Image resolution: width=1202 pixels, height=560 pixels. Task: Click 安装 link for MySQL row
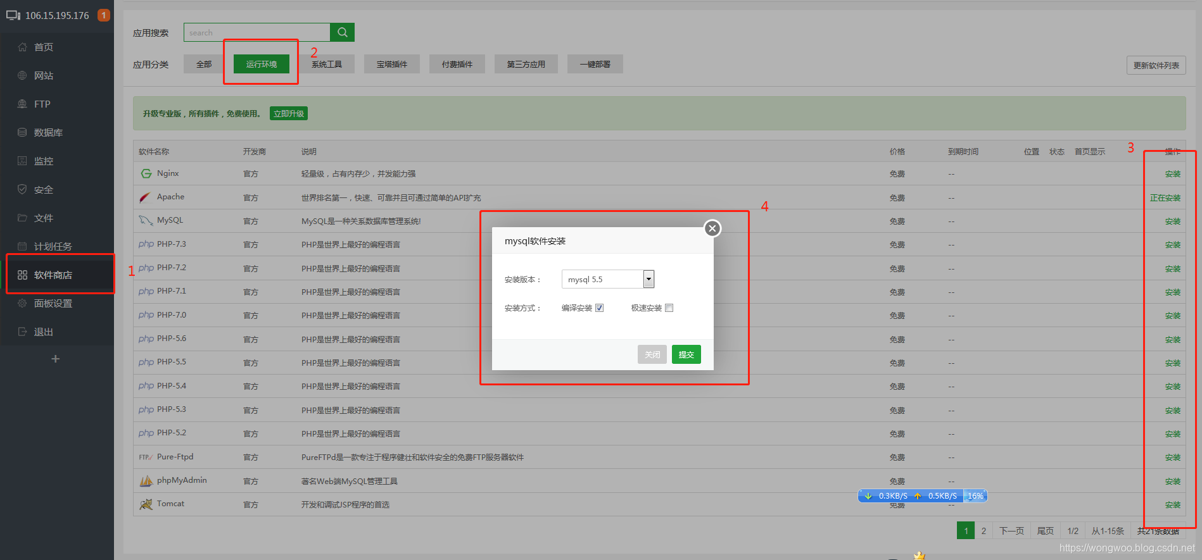pos(1173,221)
